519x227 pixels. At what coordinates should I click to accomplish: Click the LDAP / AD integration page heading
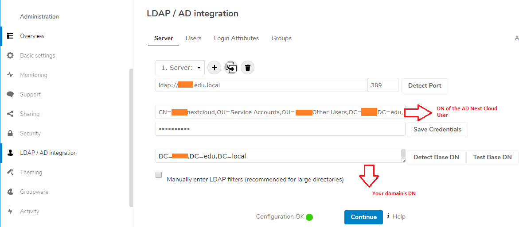(x=192, y=14)
